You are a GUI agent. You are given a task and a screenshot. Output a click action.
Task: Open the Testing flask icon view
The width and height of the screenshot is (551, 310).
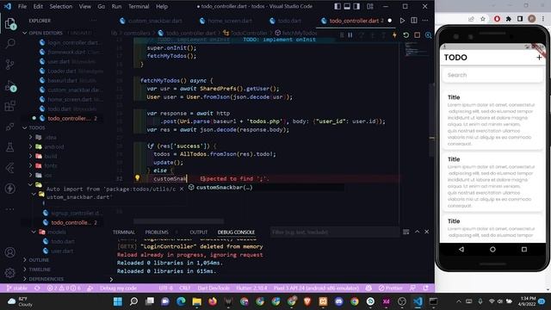point(10,147)
